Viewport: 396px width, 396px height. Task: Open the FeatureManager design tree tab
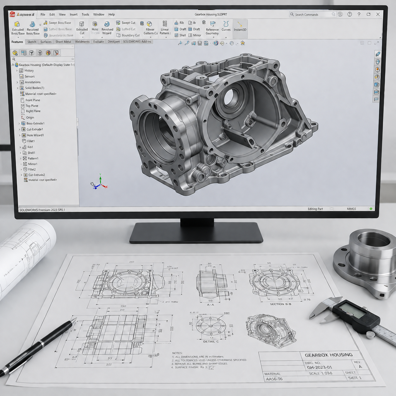[x=15, y=53]
